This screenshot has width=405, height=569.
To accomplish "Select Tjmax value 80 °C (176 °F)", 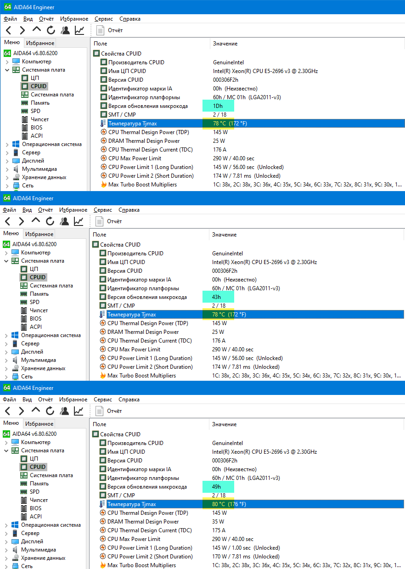I will pyautogui.click(x=229, y=504).
